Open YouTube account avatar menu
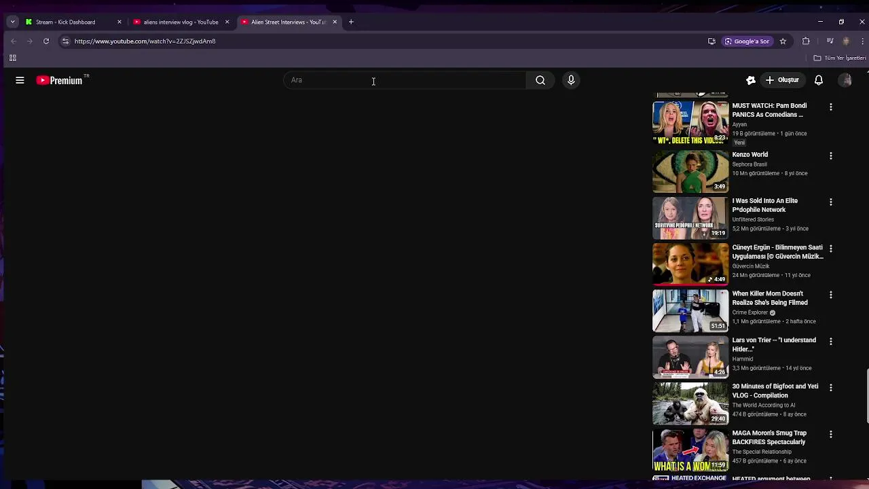 point(846,80)
